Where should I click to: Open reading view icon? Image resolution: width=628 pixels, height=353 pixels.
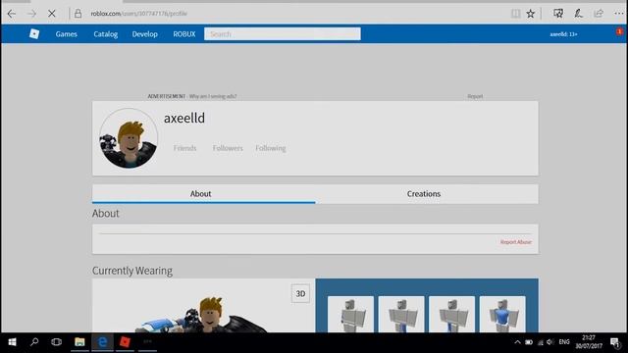click(515, 14)
